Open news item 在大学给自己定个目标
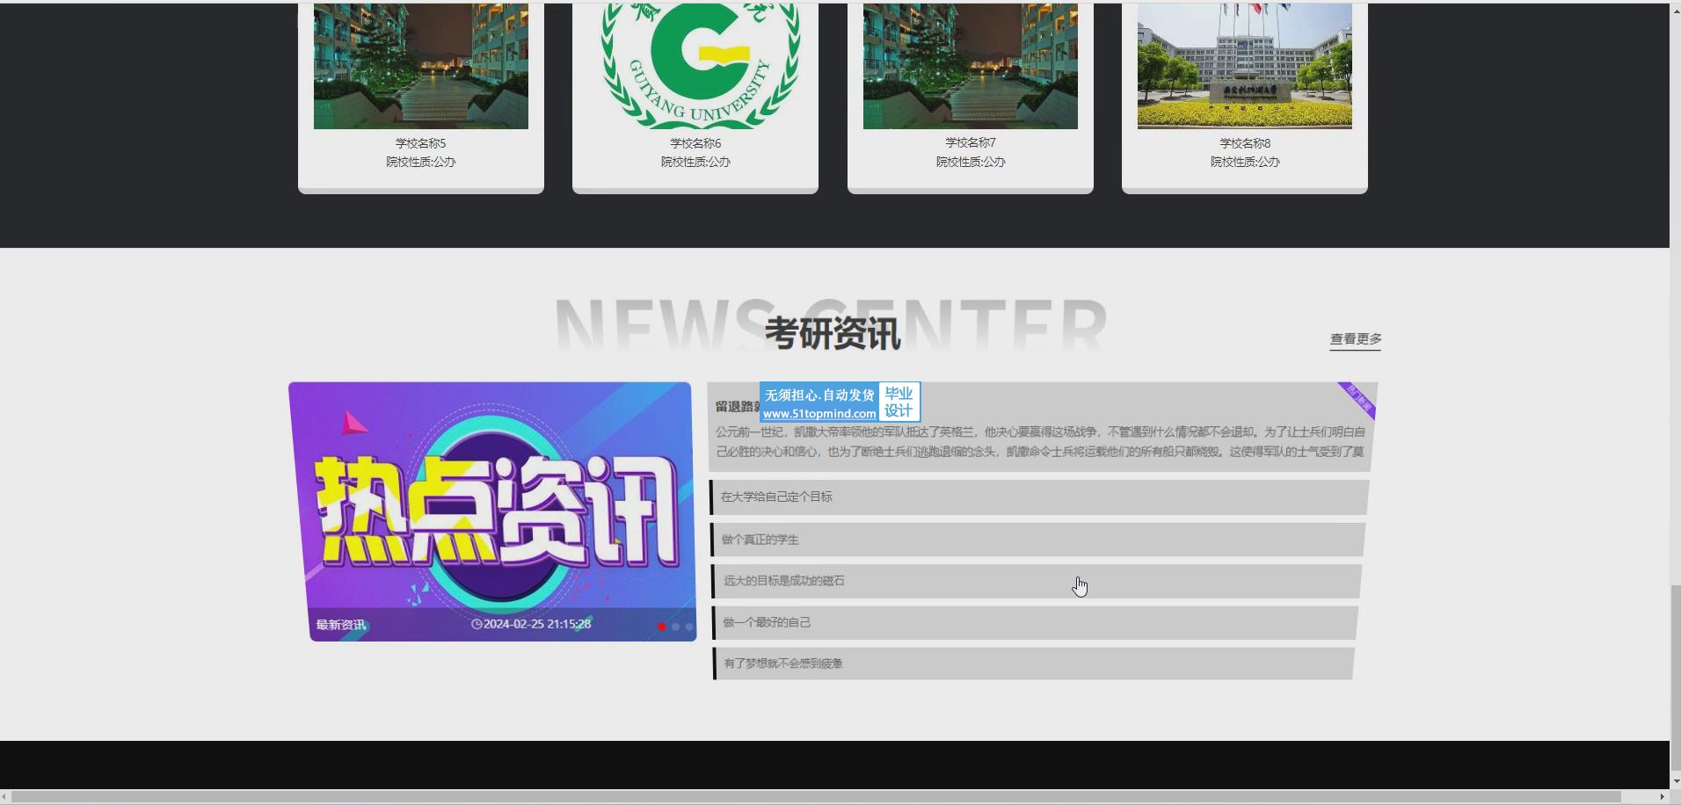The image size is (1681, 805). [1039, 497]
